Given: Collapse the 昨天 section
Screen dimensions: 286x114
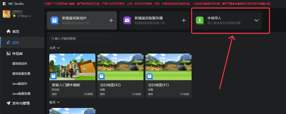Looking at the screenshot, I should coord(58,102).
